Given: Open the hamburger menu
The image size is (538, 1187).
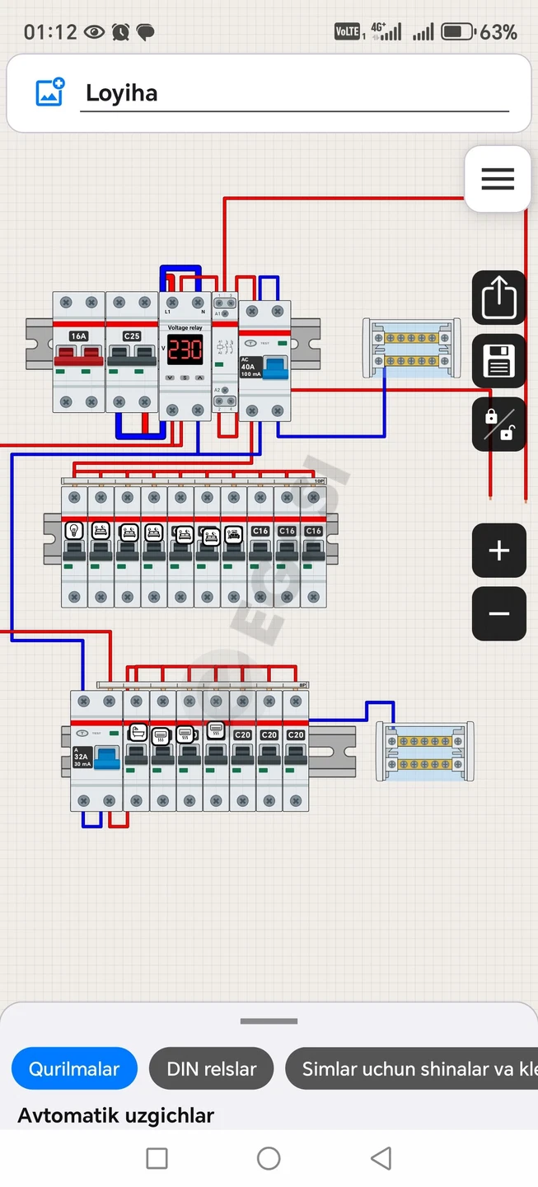Looking at the screenshot, I should click(498, 179).
